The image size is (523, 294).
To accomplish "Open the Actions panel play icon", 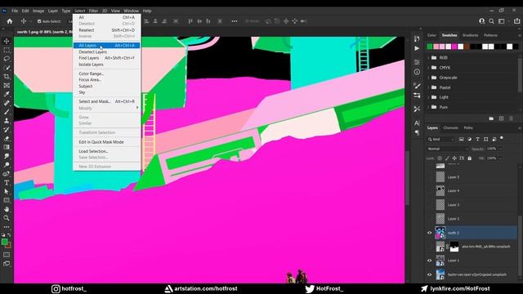I will pyautogui.click(x=417, y=48).
